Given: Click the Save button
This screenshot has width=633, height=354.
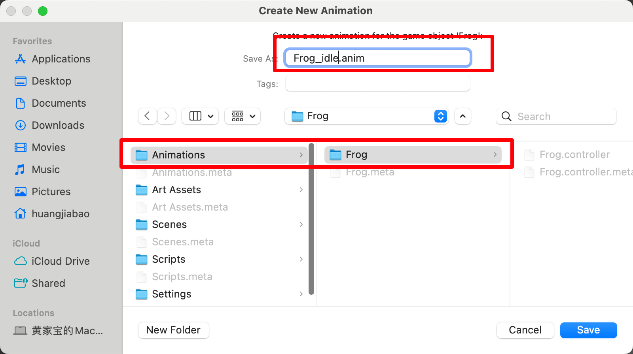Looking at the screenshot, I should coord(588,330).
